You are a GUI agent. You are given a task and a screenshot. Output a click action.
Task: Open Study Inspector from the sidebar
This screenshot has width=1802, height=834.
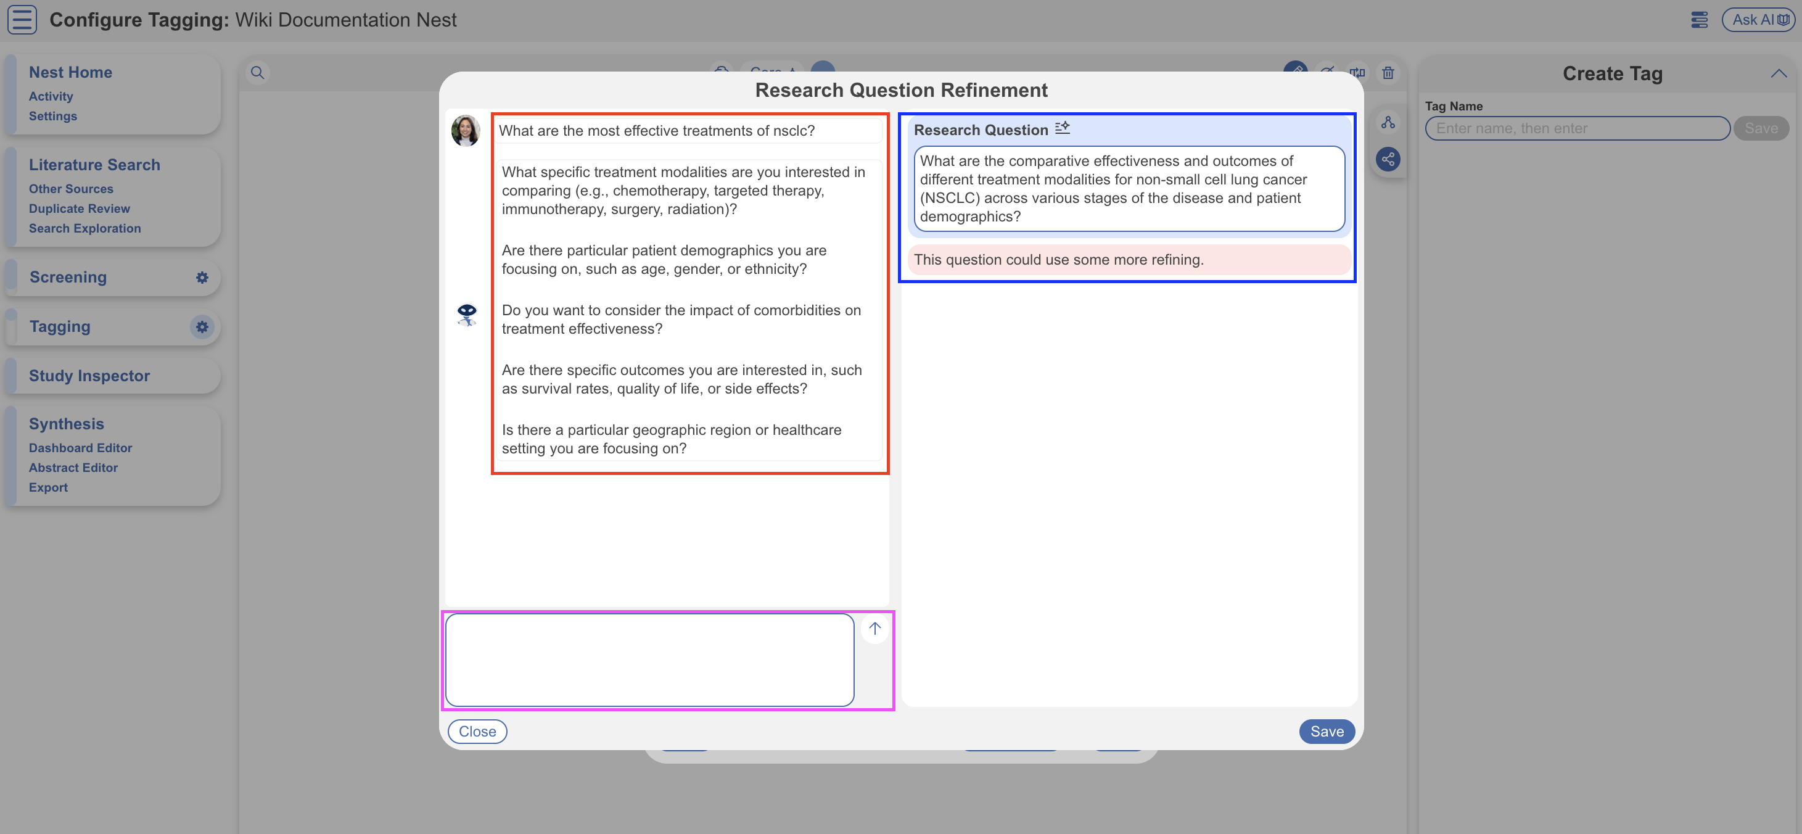[89, 376]
